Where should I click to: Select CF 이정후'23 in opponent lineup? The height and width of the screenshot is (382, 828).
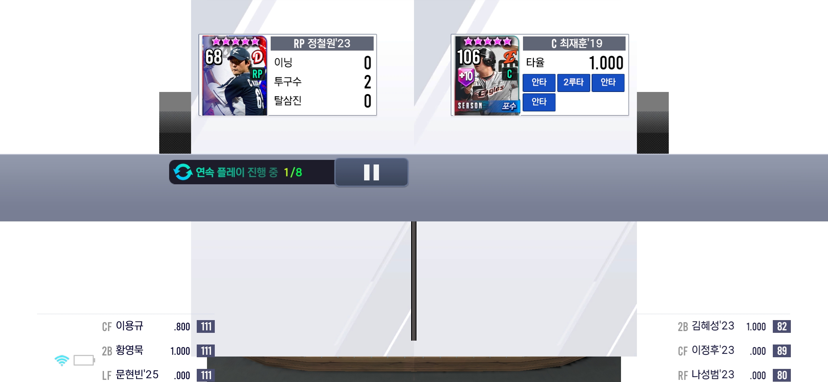pos(734,351)
